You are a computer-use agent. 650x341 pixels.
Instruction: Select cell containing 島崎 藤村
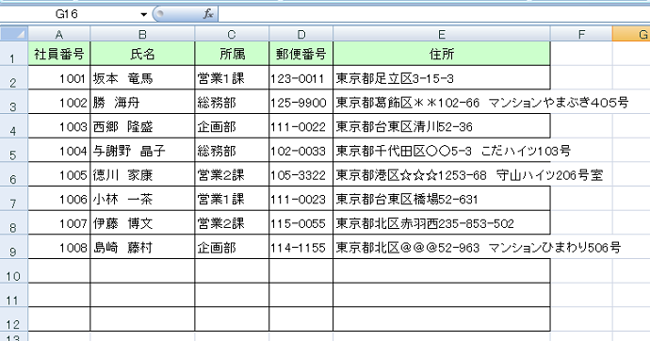click(x=142, y=247)
